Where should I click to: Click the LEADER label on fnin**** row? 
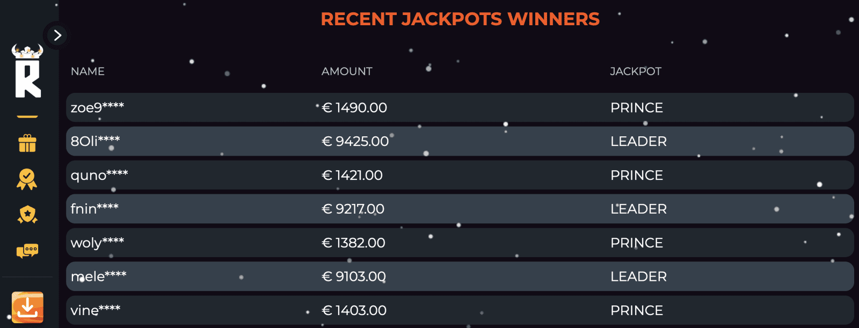tap(639, 209)
